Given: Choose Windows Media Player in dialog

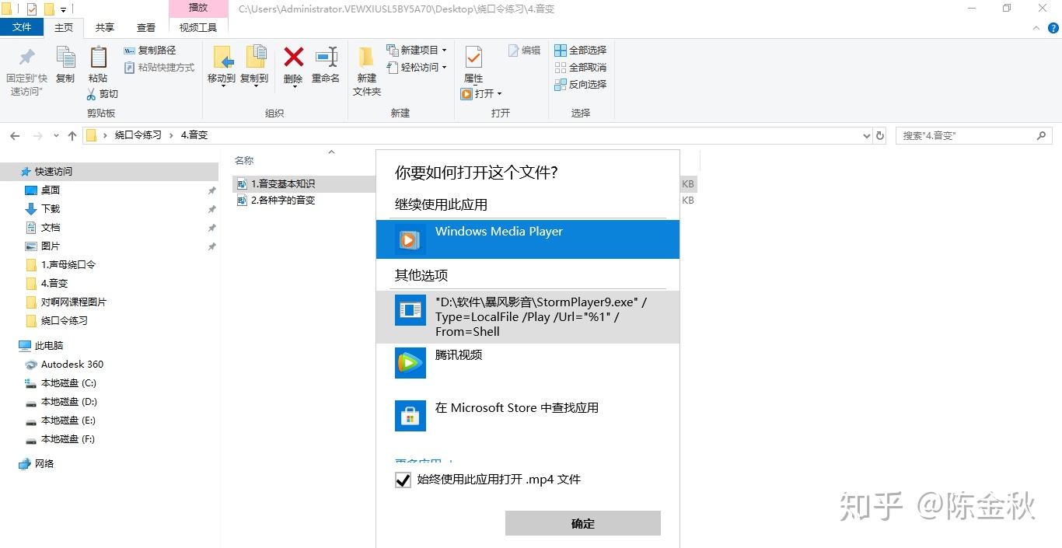Looking at the screenshot, I should 528,239.
